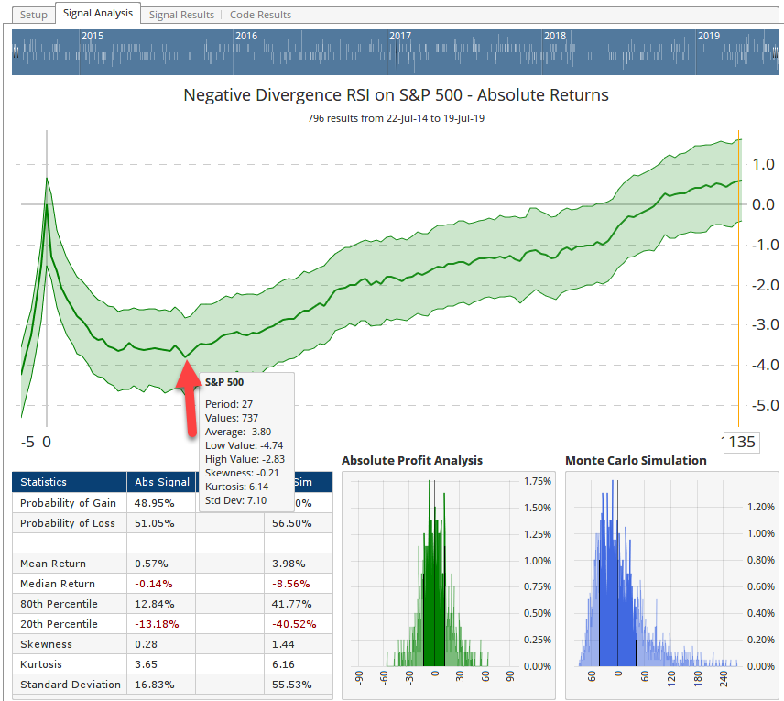Image resolution: width=784 pixels, height=701 pixels.
Task: Click the vertical orange period marker line
Action: (738, 280)
